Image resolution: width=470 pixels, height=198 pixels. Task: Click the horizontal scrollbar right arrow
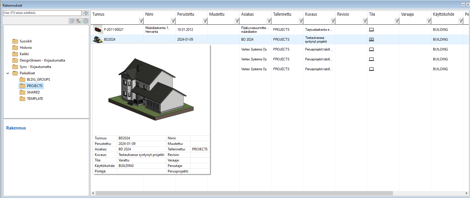(x=466, y=193)
